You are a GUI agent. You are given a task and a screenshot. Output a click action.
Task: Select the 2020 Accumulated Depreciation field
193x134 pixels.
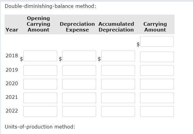(x=118, y=84)
